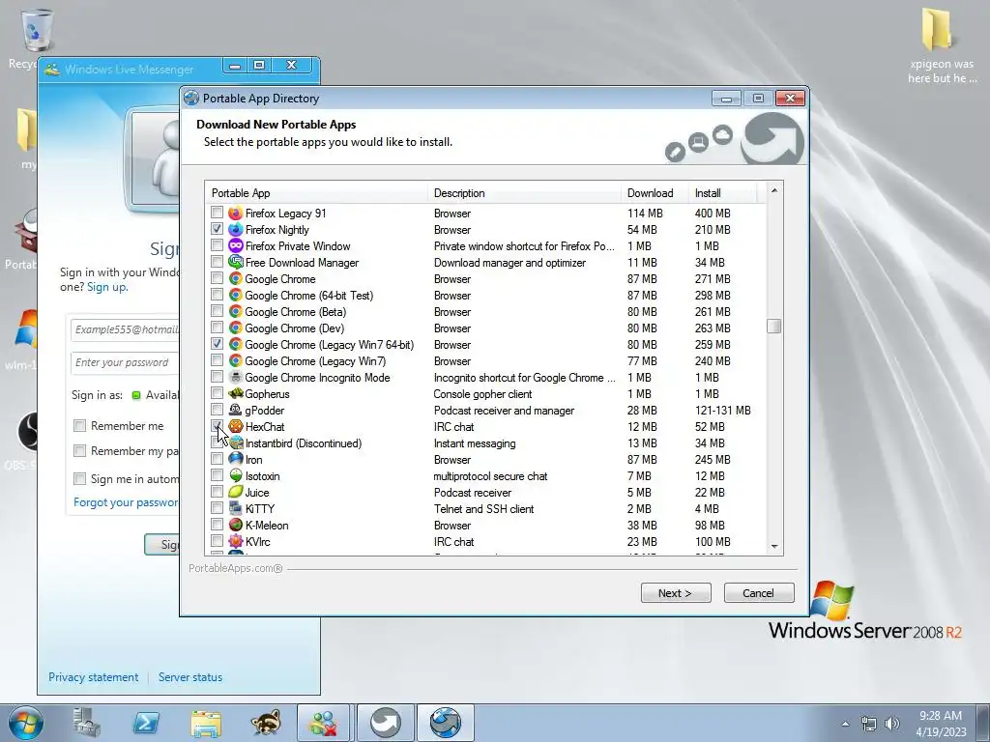990x742 pixels.
Task: Click the K-Meleon icon
Action: click(236, 525)
